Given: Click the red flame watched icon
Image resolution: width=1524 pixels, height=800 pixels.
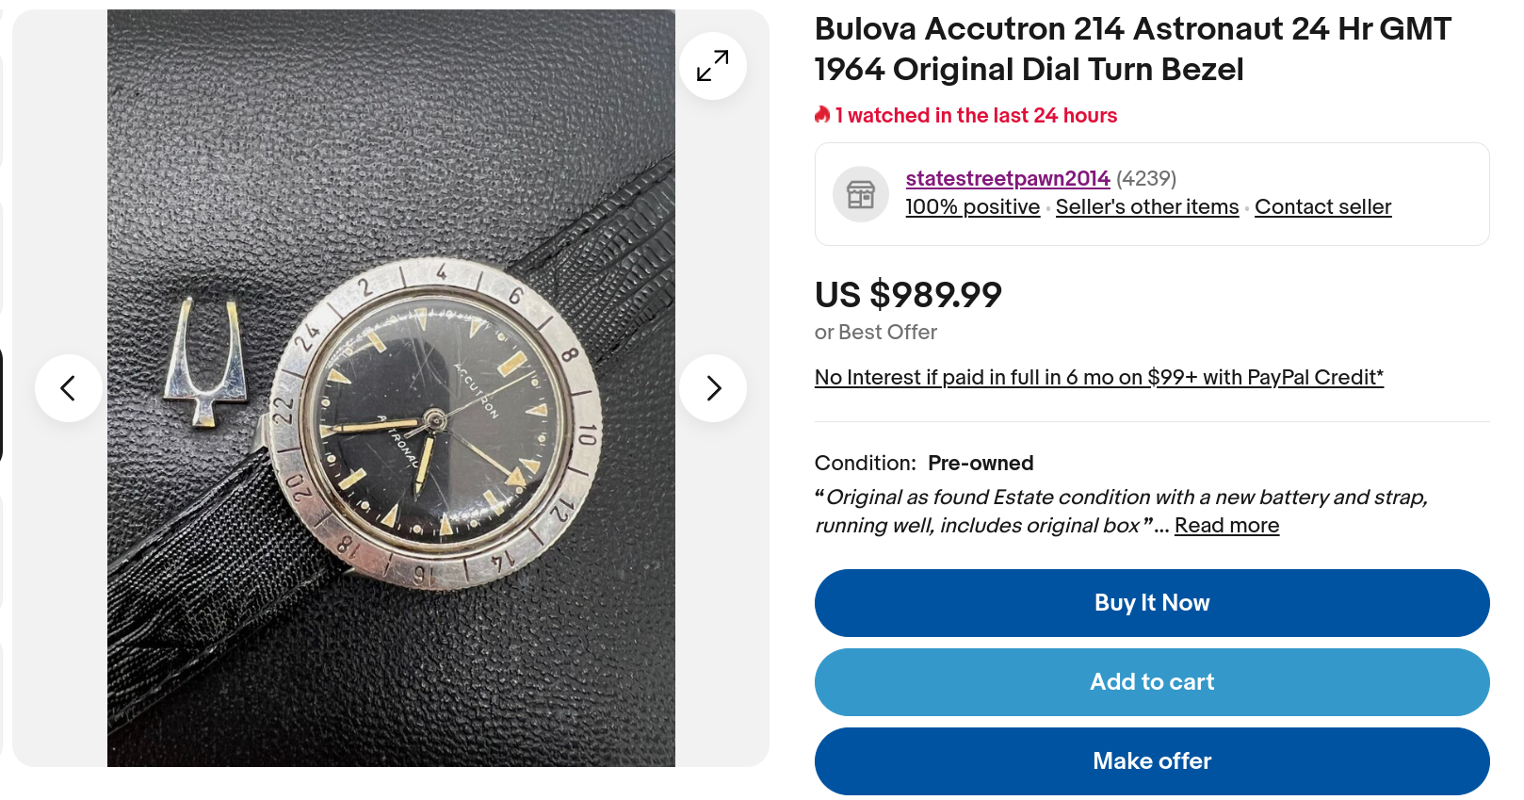Looking at the screenshot, I should point(822,115).
